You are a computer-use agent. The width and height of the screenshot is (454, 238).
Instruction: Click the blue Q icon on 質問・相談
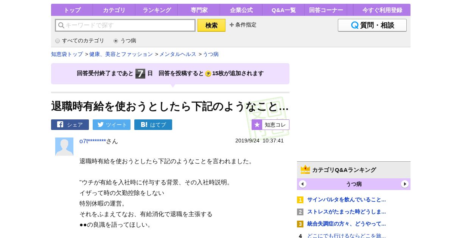(x=354, y=25)
